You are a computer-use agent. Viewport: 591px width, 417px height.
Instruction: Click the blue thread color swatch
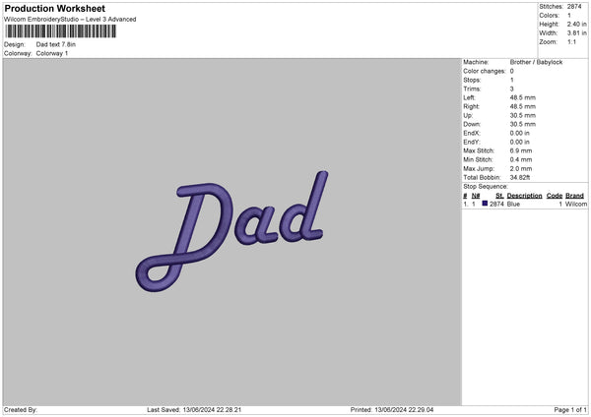[485, 204]
